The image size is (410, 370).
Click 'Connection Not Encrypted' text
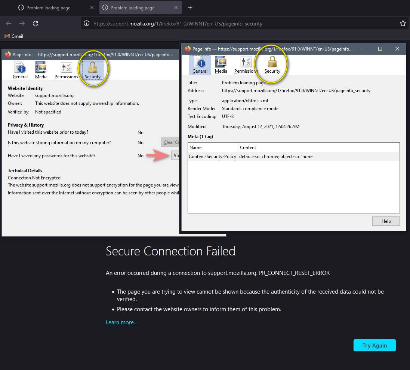[34, 178]
